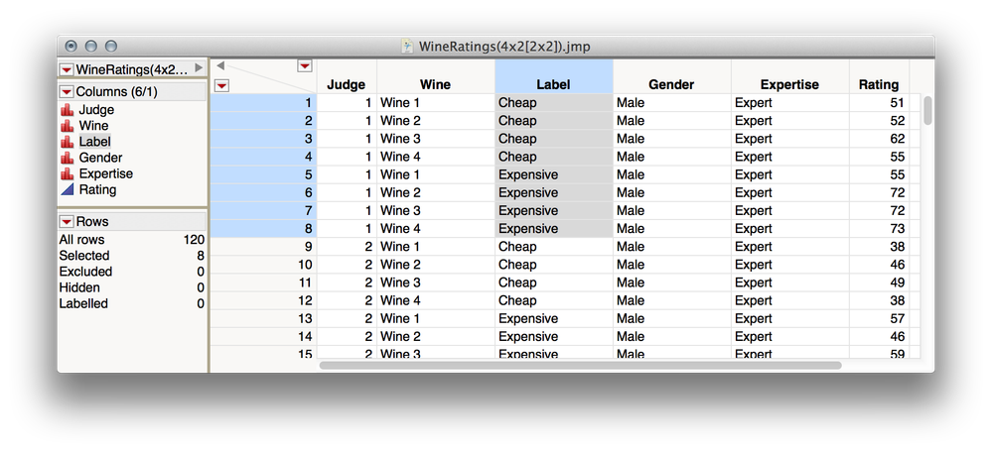Click the Rating value 62 in row 3
992x452 pixels.
[x=879, y=139]
